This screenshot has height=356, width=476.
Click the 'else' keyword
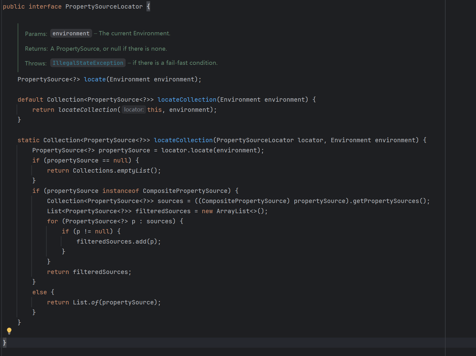[x=40, y=292]
